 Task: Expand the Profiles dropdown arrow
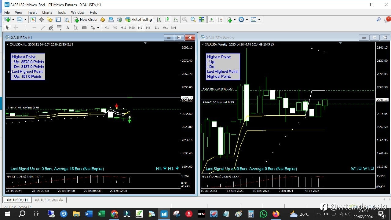tap(25, 20)
